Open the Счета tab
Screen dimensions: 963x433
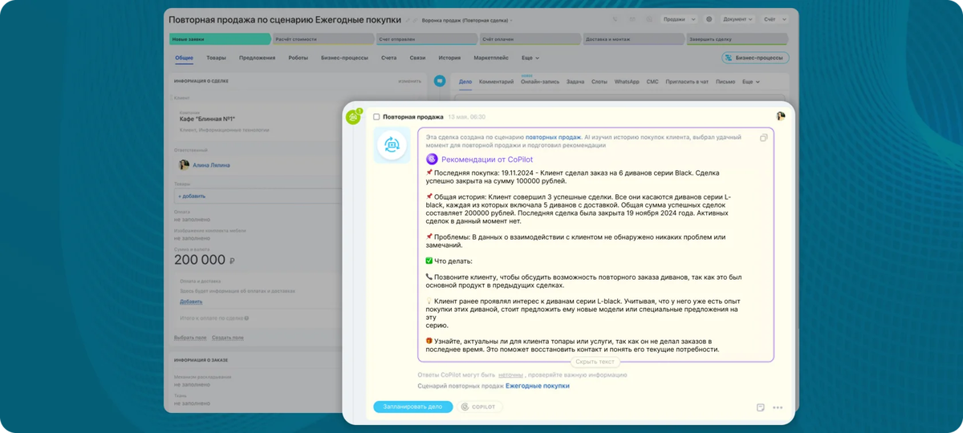[388, 58]
